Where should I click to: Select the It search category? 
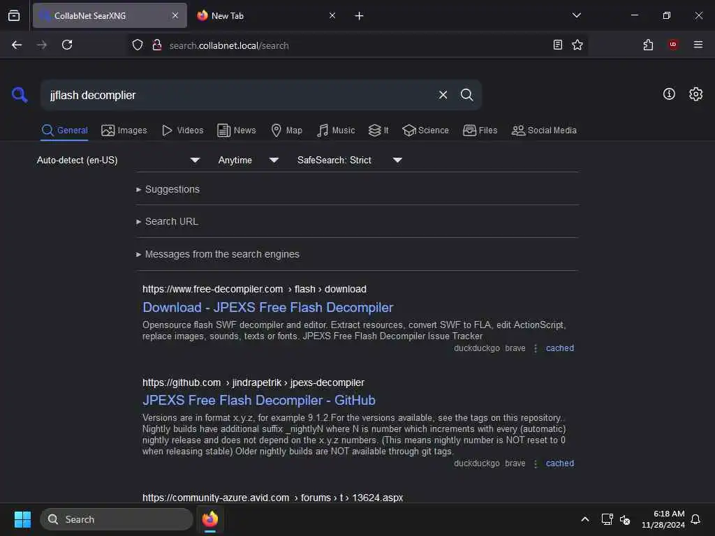(378, 131)
